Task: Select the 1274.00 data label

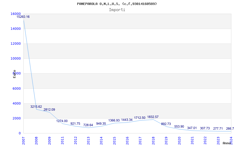Action: pos(62,121)
